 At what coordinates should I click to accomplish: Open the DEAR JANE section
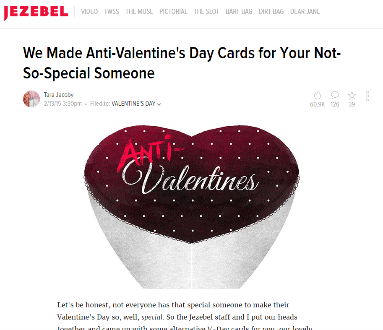coord(305,11)
